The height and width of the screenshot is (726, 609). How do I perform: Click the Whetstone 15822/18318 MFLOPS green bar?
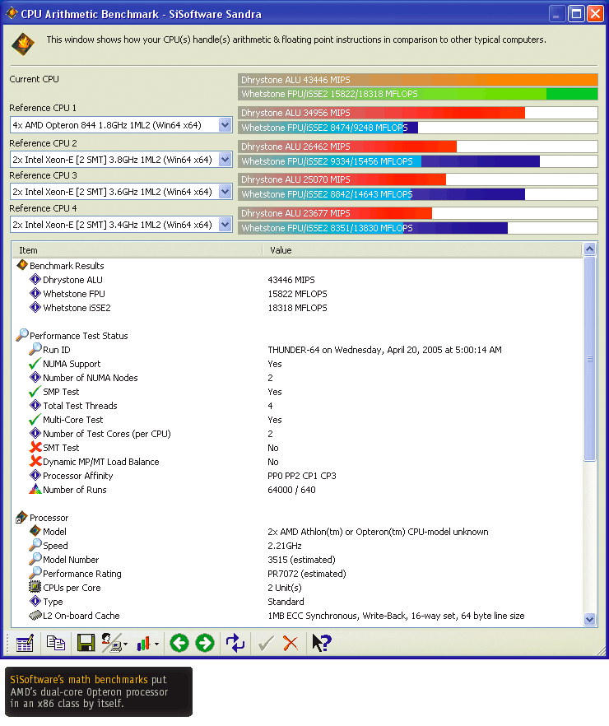[418, 94]
